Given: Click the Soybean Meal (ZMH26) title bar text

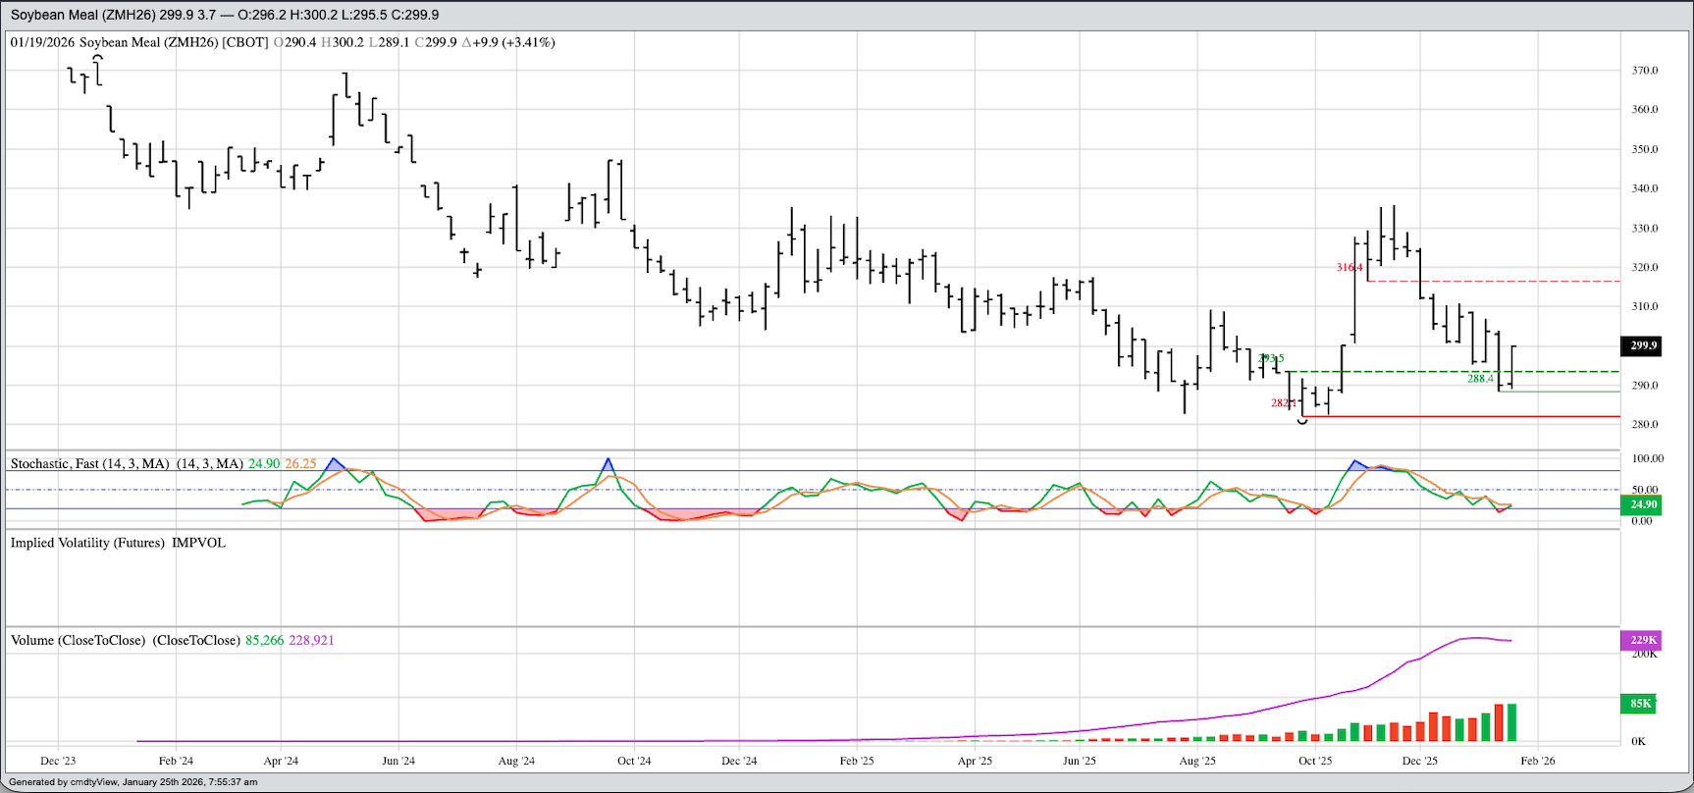Looking at the screenshot, I should click(x=225, y=15).
